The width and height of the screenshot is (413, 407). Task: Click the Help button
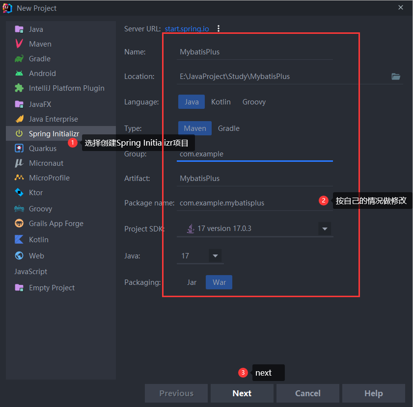[x=374, y=393]
